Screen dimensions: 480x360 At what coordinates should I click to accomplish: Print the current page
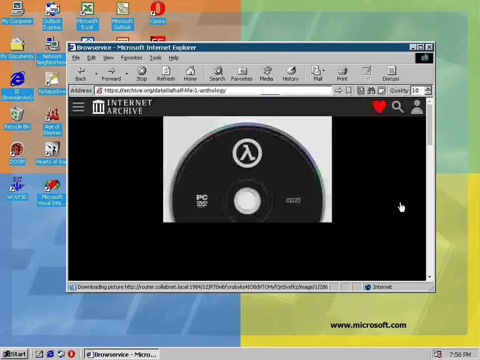(342, 74)
